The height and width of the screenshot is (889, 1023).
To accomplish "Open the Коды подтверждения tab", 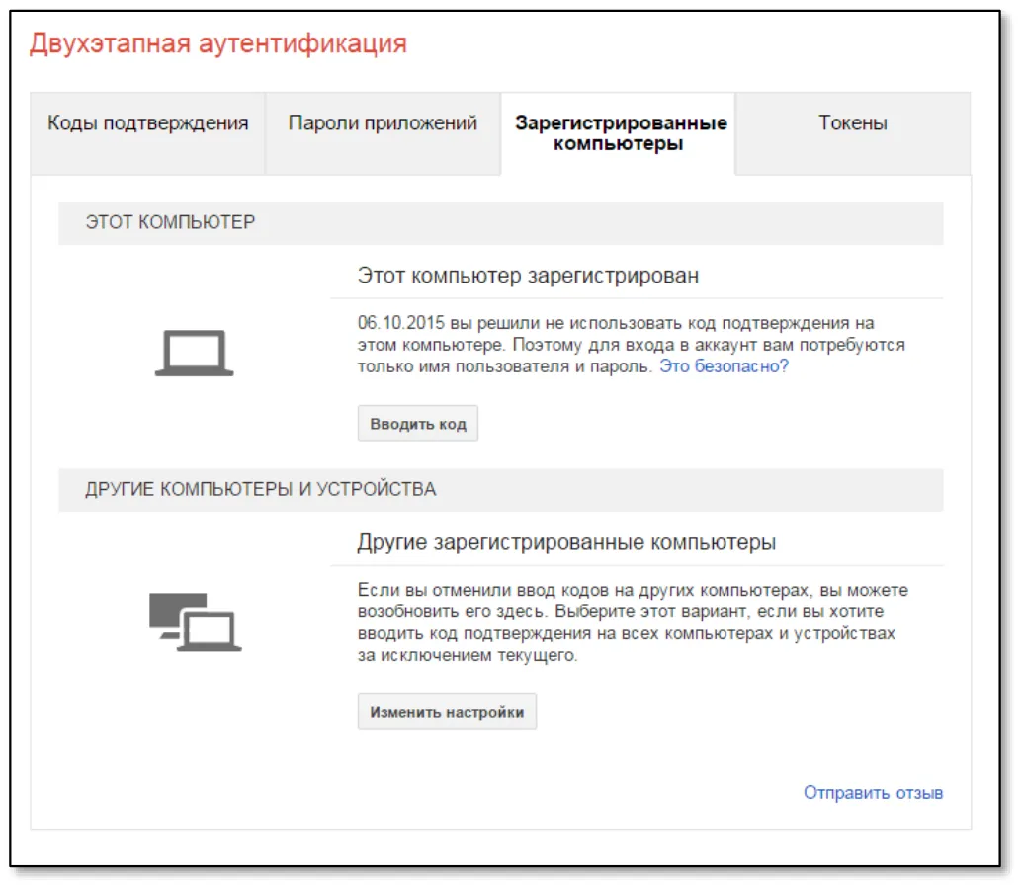I will pyautogui.click(x=147, y=133).
